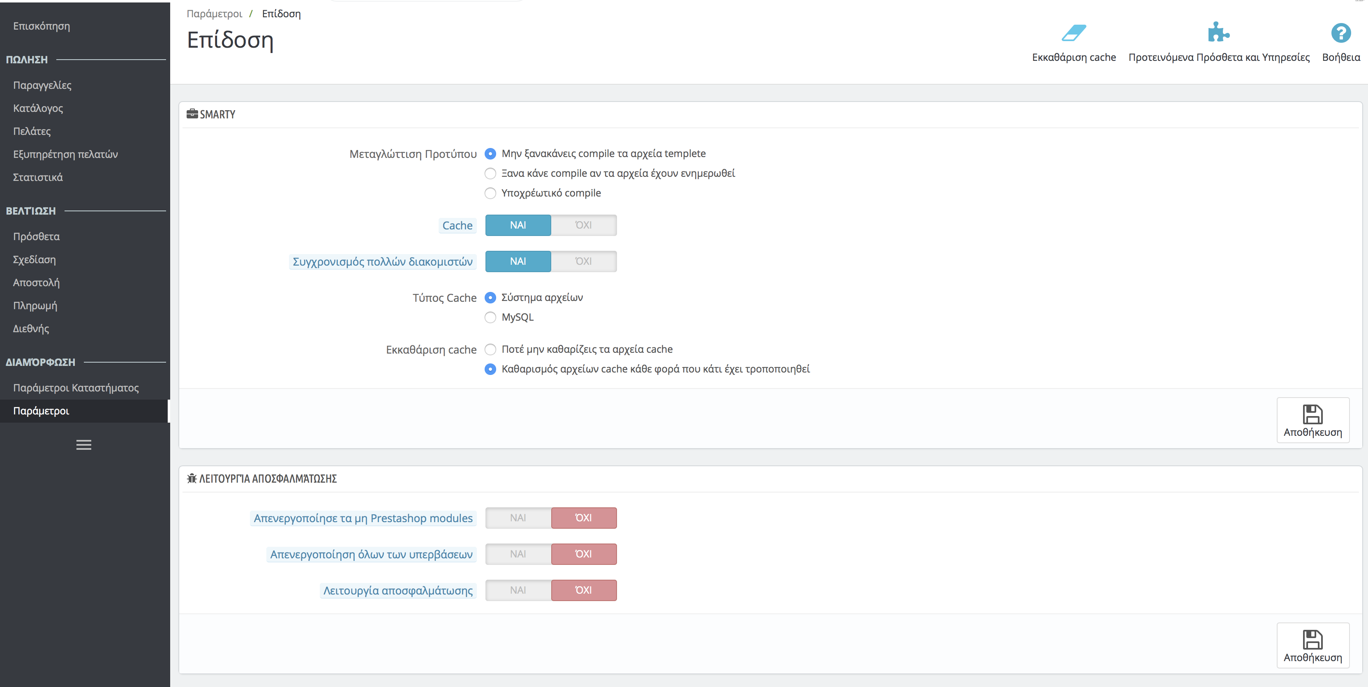Open Παράμετροι Καταστήματος menu item

pos(76,388)
